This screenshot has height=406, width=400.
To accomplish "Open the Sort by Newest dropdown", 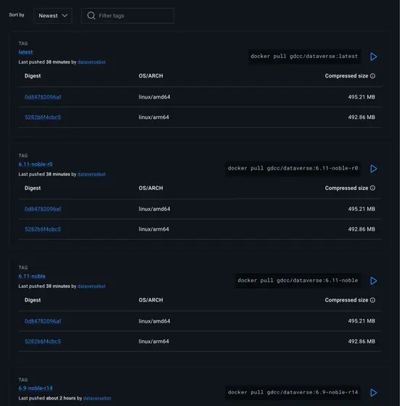I will point(52,16).
